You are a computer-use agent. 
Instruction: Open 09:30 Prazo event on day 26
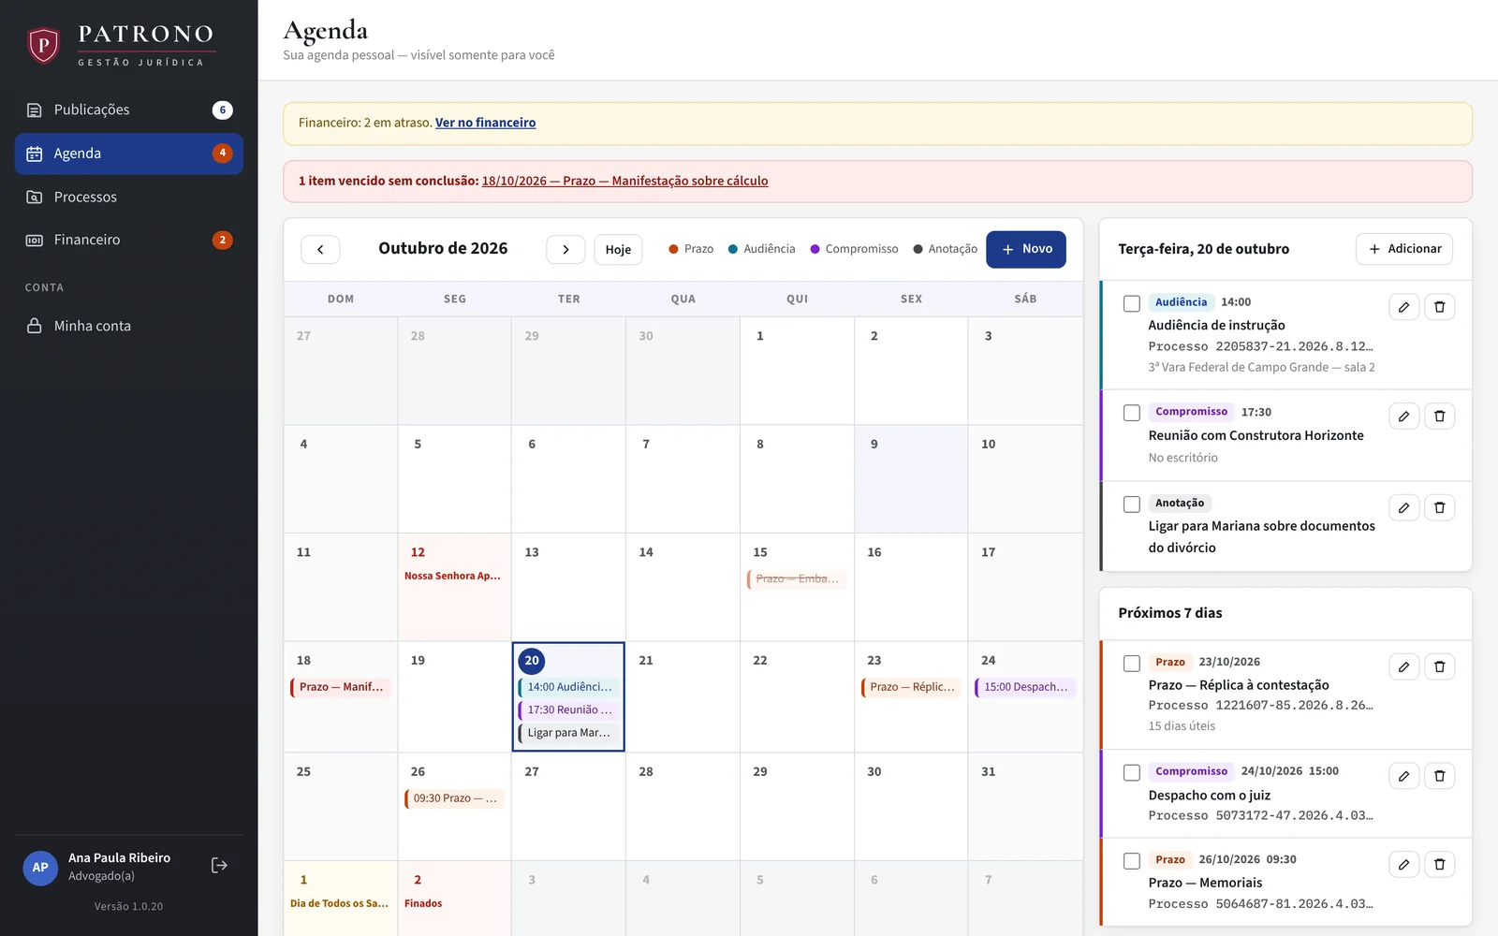pos(454,798)
